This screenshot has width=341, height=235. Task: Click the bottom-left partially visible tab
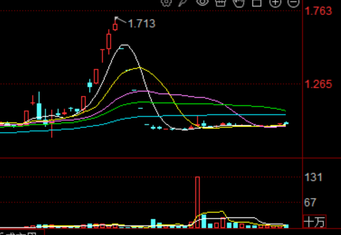click(22, 232)
